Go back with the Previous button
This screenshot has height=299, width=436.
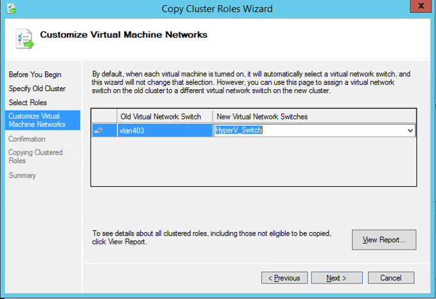[284, 278]
